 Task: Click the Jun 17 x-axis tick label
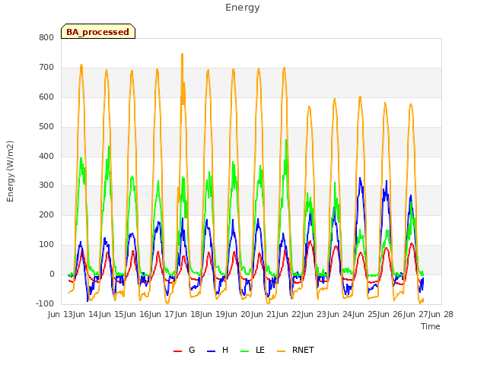(x=162, y=314)
